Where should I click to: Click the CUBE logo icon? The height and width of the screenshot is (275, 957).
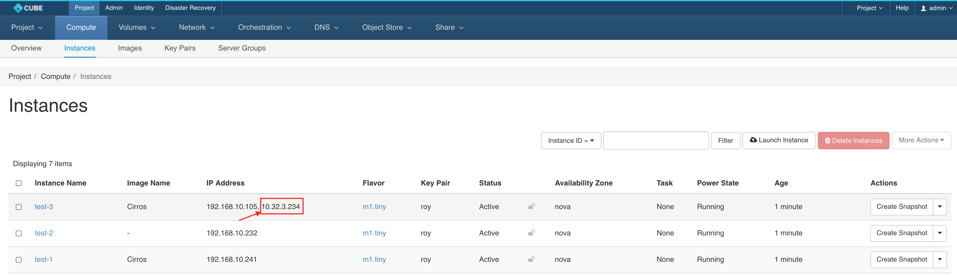[18, 8]
